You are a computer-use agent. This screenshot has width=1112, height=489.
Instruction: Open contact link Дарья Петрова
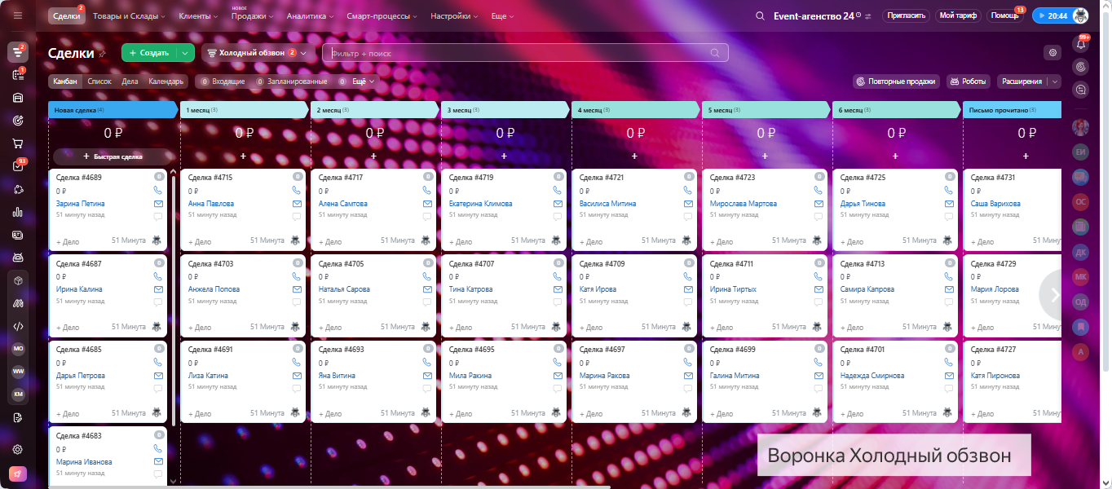coord(80,376)
